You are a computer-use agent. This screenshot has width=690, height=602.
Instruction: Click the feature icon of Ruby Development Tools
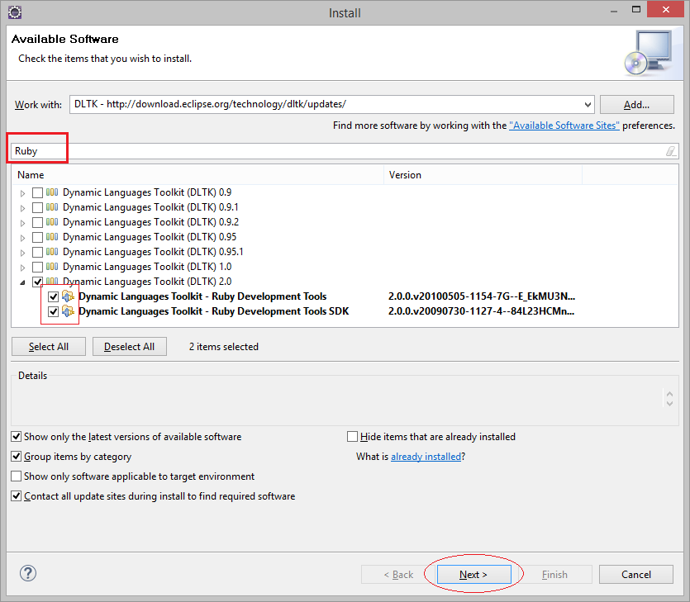[x=68, y=296]
